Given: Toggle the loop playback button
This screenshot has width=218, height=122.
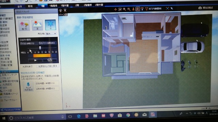Looking at the screenshot, I should (x=50, y=60).
